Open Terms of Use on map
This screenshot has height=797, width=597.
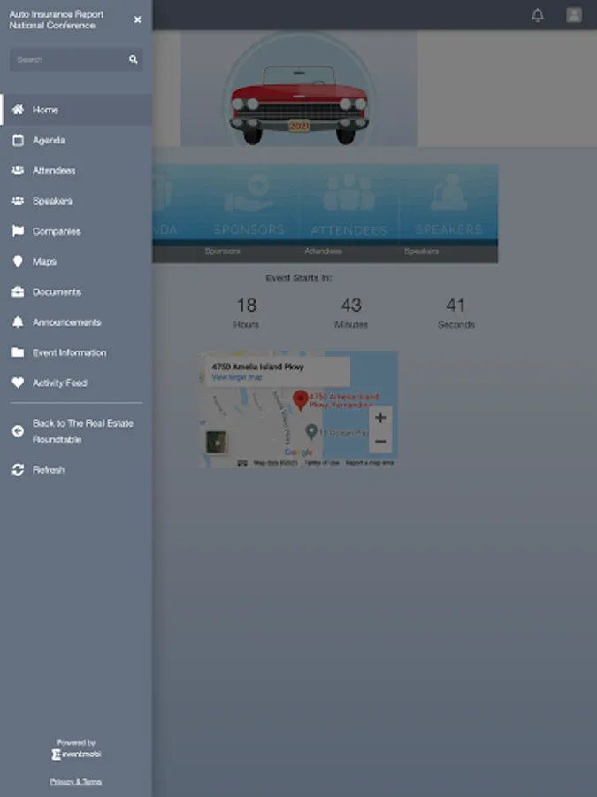click(x=321, y=463)
